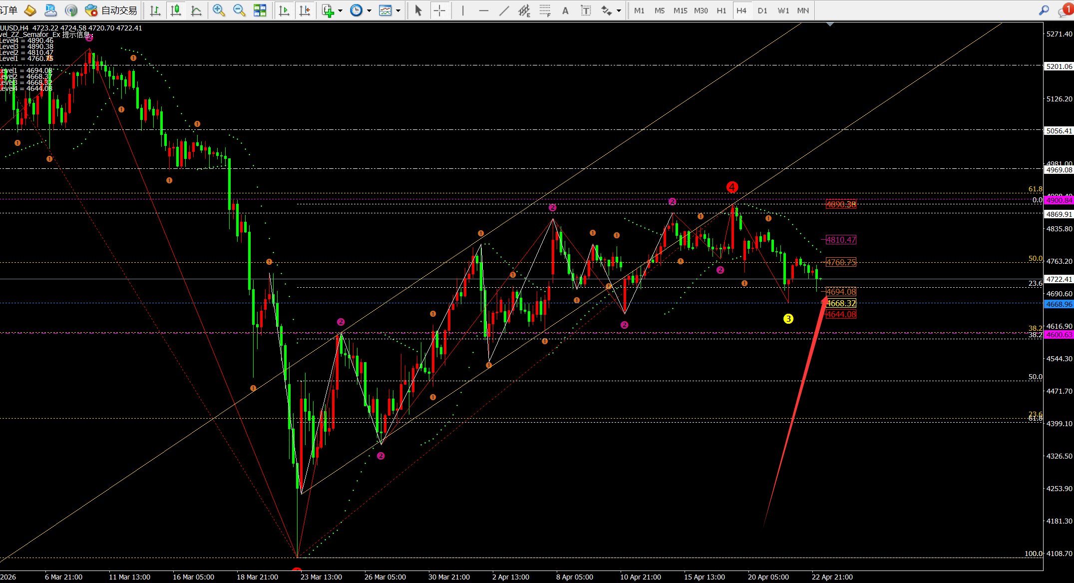This screenshot has height=583, width=1074.
Task: Switch chart to candlestick mode
Action: (x=176, y=10)
